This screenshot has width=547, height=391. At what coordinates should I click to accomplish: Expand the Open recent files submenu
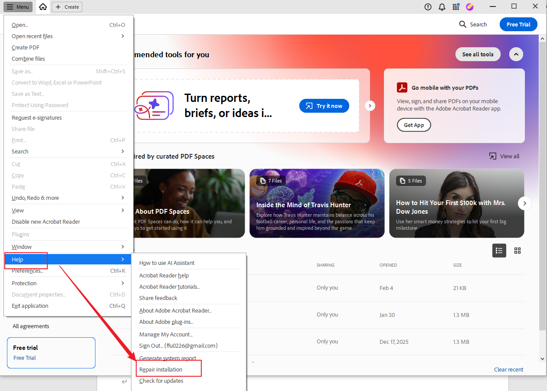tap(32, 36)
